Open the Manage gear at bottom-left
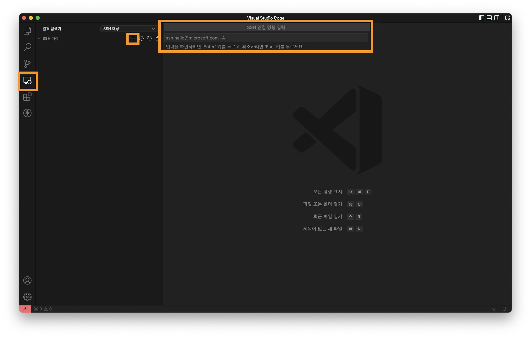This screenshot has width=531, height=338. tap(27, 297)
